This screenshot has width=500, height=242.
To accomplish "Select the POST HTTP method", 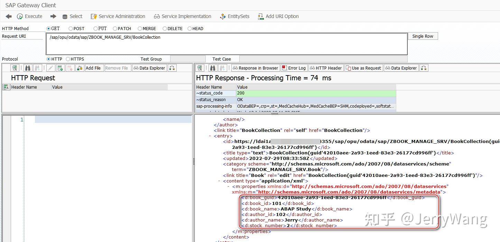I will point(70,28).
